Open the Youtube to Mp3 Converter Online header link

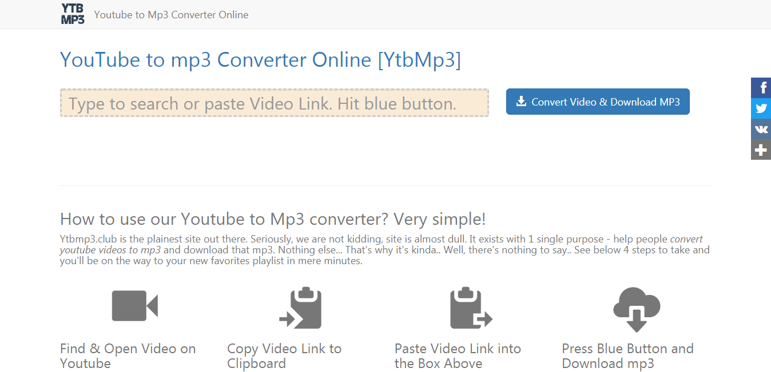pyautogui.click(x=171, y=15)
